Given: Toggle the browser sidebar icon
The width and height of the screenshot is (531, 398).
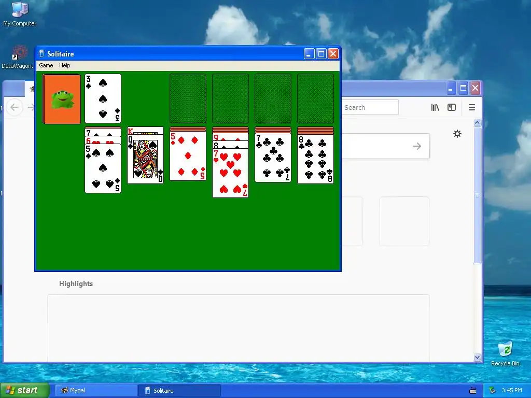Looking at the screenshot, I should point(452,107).
